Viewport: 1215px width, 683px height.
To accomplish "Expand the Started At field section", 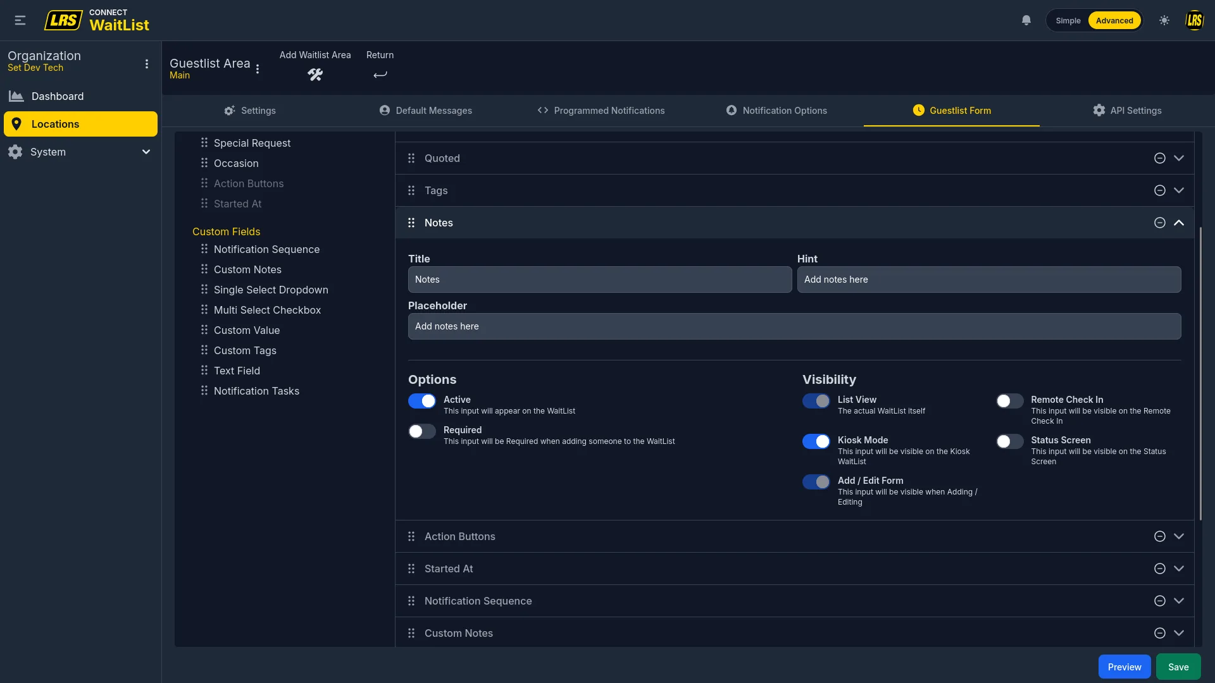I will [x=1179, y=569].
